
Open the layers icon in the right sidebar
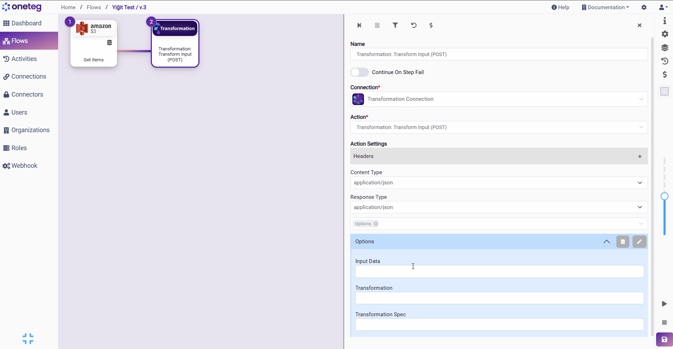[665, 48]
